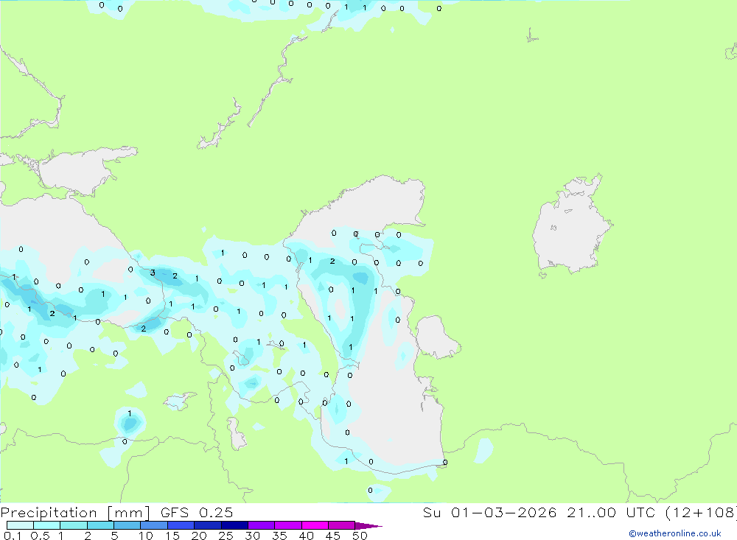Select the 1–2 mm legend color swatch

74,525
